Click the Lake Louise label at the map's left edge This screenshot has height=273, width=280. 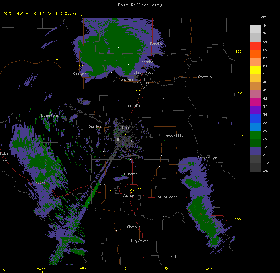6,157
